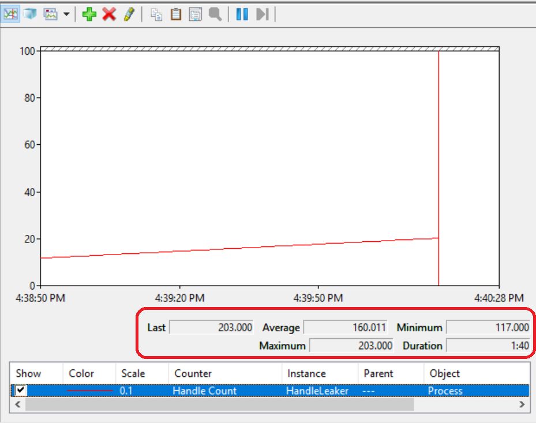Click the Change Graph Type icon
Screen dimensions: 536x423
[51, 14]
